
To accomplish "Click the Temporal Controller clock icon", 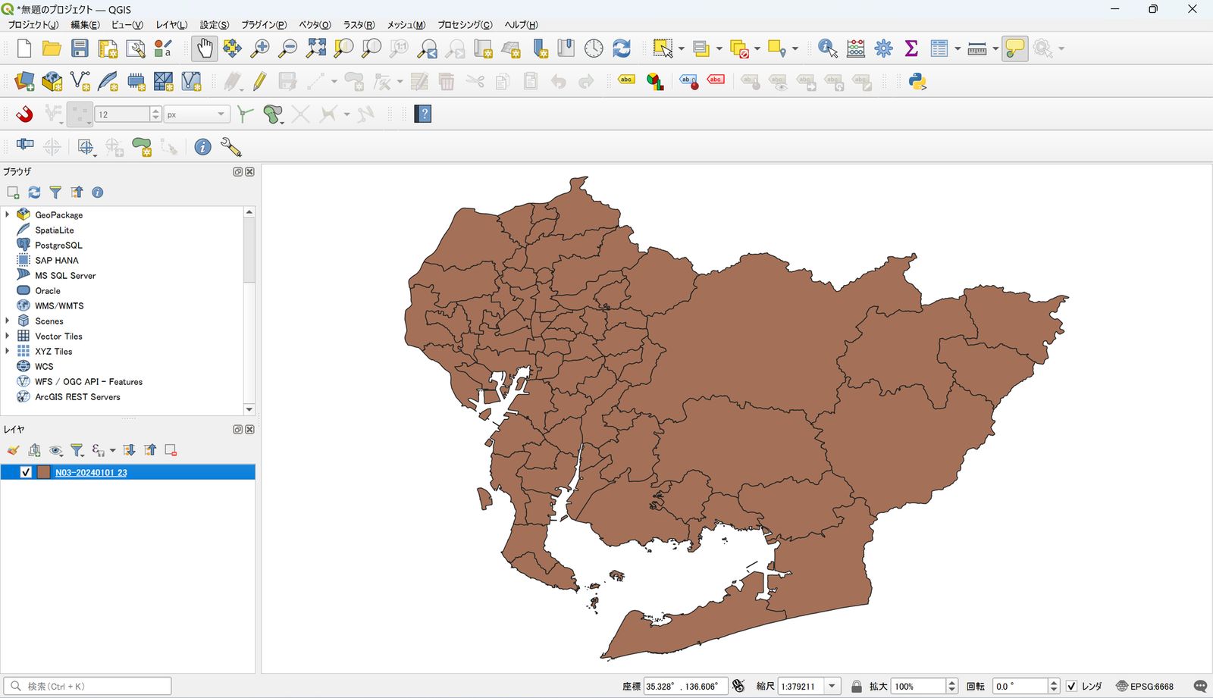I will 594,49.
